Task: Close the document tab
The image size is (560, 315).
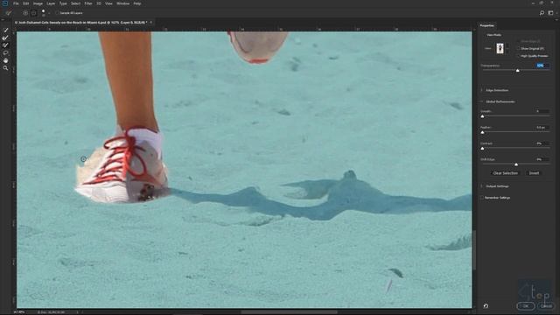Action: tap(151, 22)
